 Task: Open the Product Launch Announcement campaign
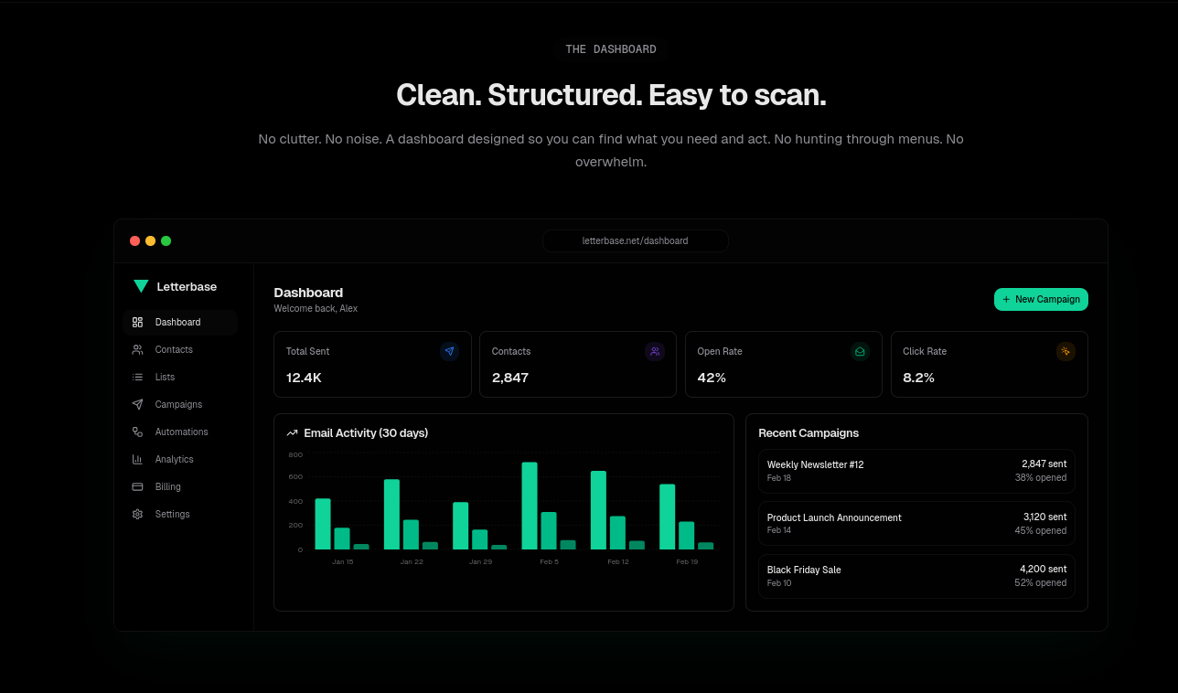[916, 524]
